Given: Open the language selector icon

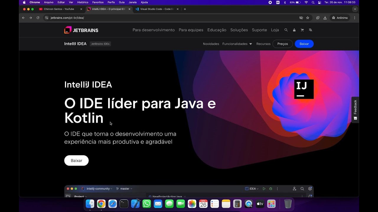Looking at the screenshot, I should coord(310,30).
